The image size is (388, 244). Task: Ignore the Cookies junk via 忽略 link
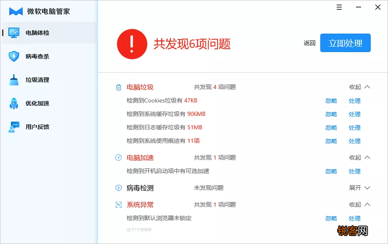331,101
